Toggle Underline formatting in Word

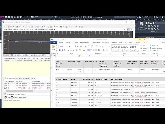tap(65, 50)
